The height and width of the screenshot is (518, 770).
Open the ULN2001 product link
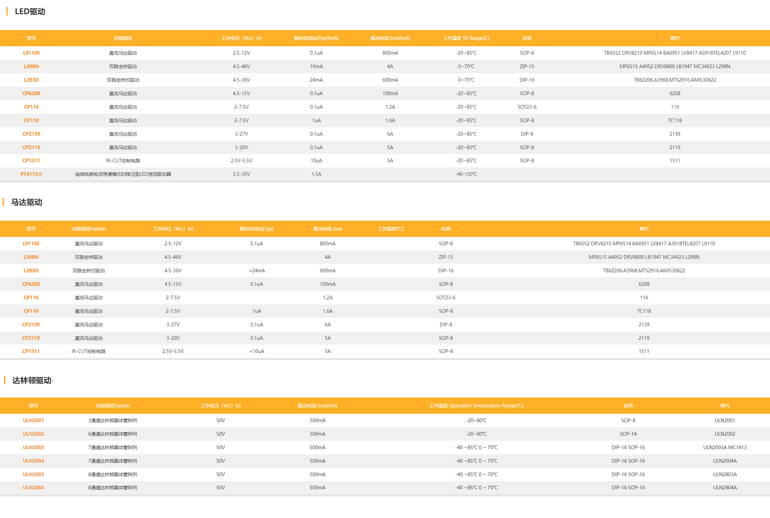(x=33, y=420)
